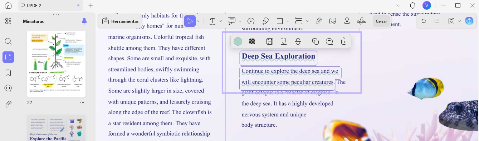Click the Deep Sea Exploration heading
This screenshot has width=479, height=141.
click(278, 56)
